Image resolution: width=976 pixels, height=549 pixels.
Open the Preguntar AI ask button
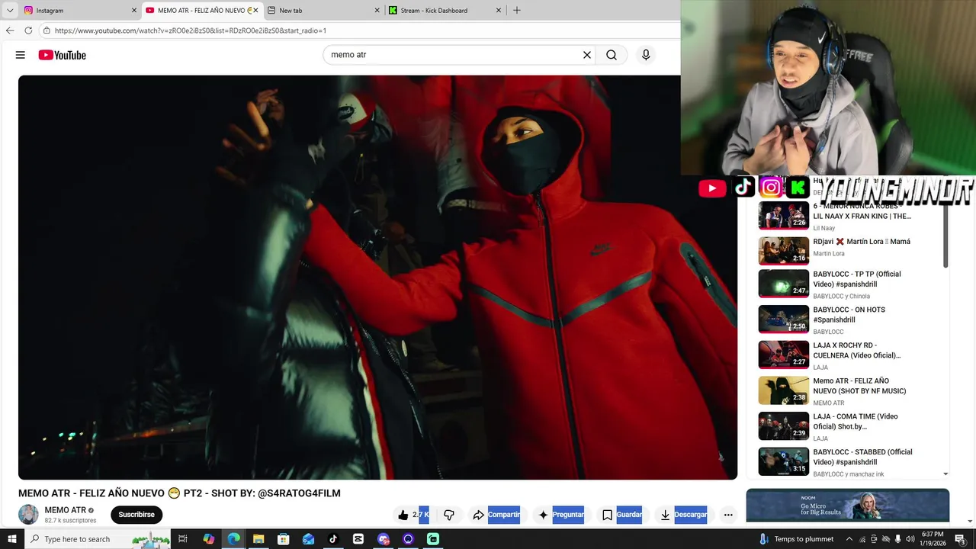560,515
